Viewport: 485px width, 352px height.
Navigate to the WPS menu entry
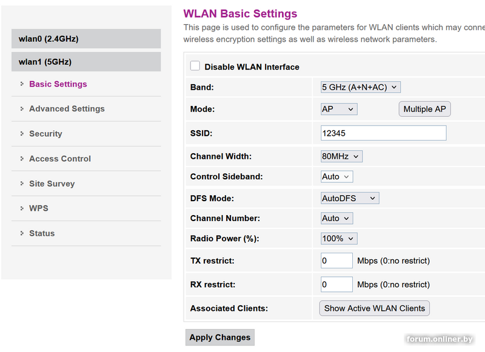[x=39, y=208]
